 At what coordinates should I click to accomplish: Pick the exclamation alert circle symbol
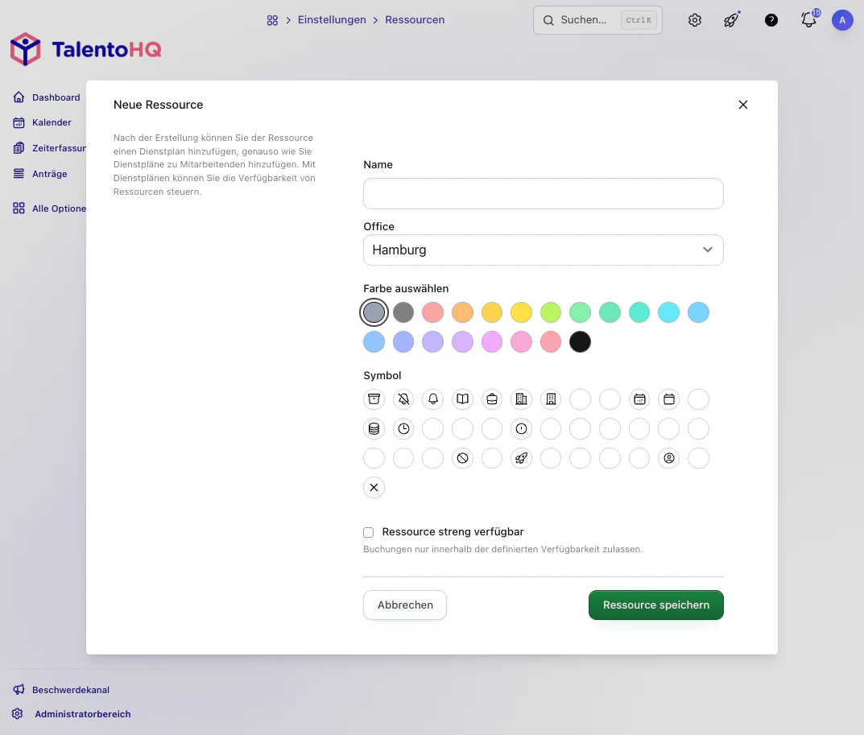coord(521,428)
